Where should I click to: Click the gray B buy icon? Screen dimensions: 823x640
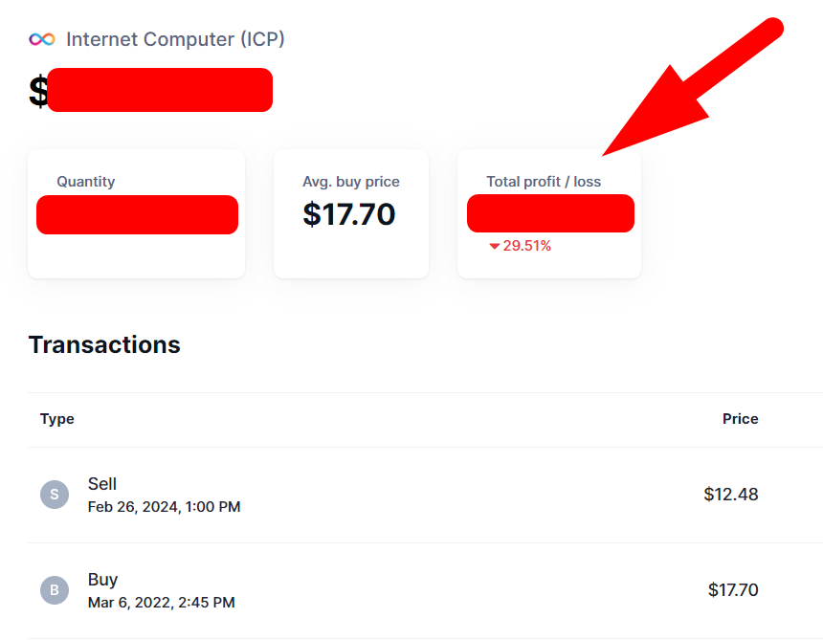pos(55,589)
